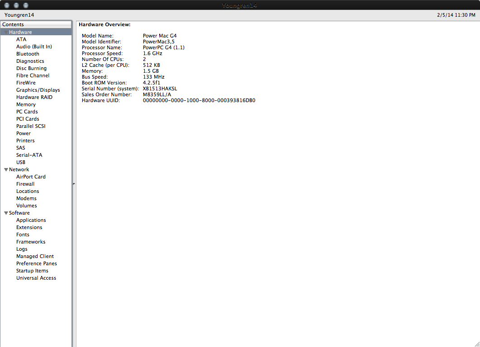Click the window close button
This screenshot has height=347, width=480.
click(x=7, y=5)
